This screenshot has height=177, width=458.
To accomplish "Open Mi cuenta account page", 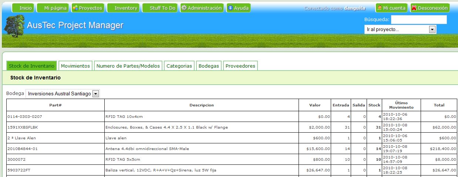I will [391, 8].
